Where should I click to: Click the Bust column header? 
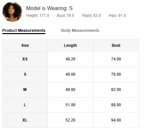(x=116, y=45)
